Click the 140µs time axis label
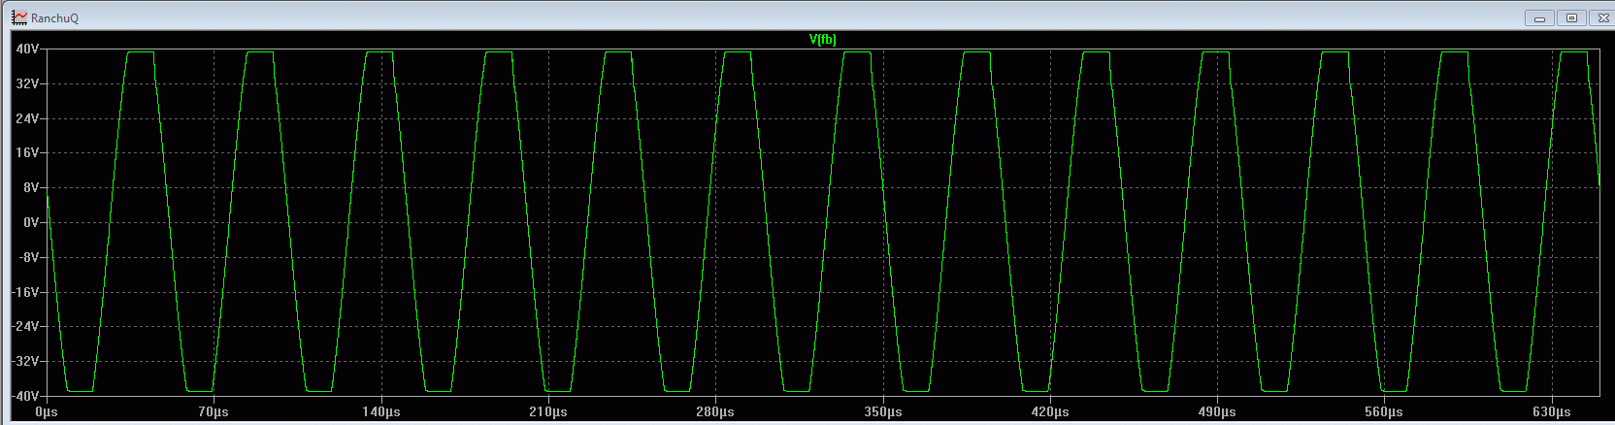The image size is (1615, 425). coord(381,412)
